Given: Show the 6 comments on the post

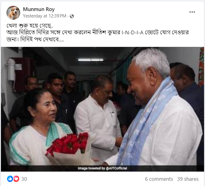Looking at the screenshot, I should 159,179.
